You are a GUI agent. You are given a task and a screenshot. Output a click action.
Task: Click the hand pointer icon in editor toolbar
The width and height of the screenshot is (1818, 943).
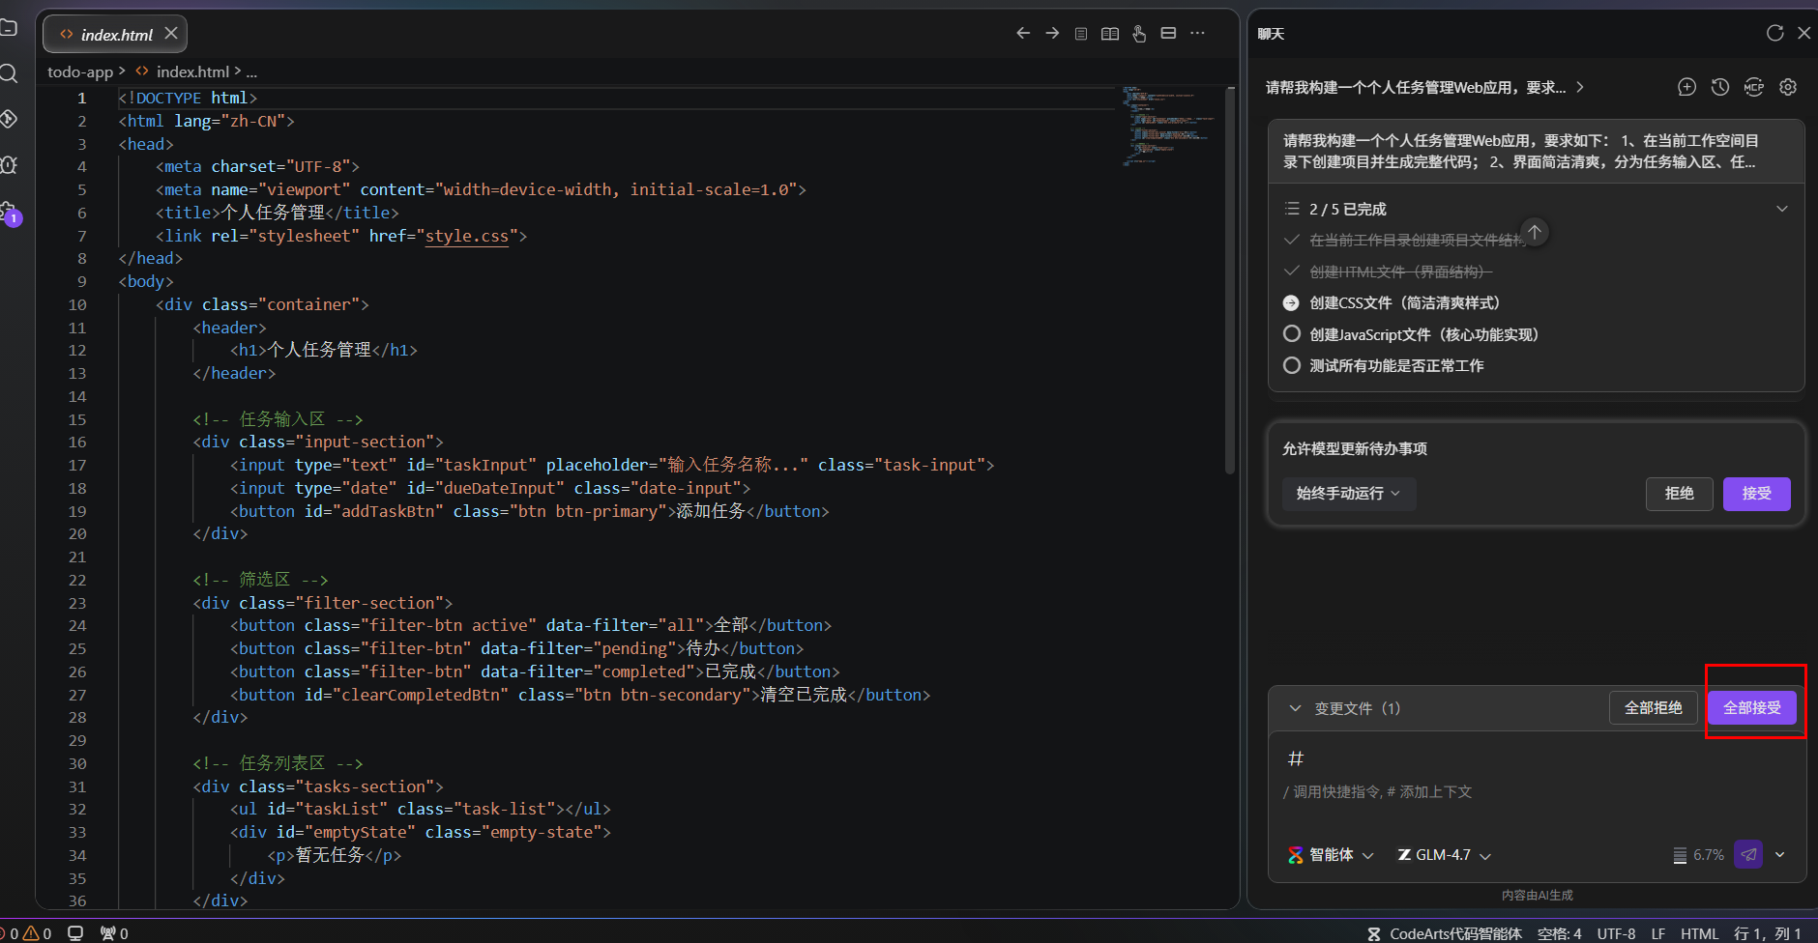coord(1139,34)
